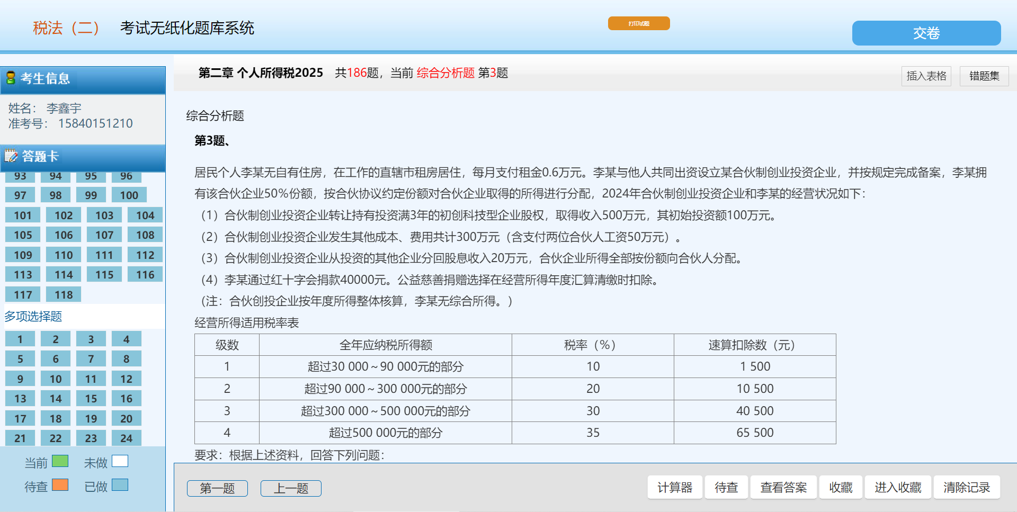Open the 插入表格 insert table button
1017x512 pixels.
click(926, 76)
